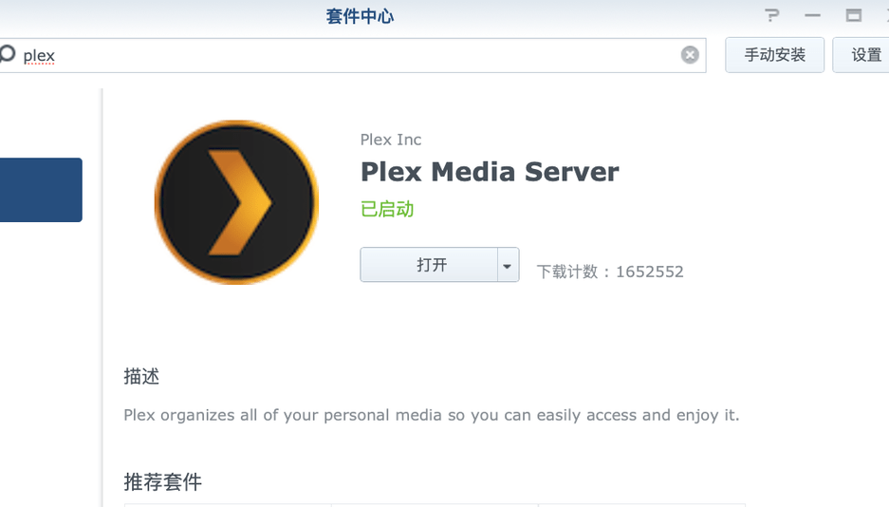
Task: Minimize the 套件中心 window
Action: [x=812, y=15]
